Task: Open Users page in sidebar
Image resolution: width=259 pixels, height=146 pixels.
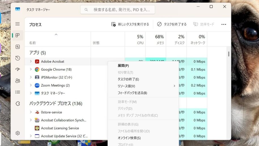Action: (x=18, y=81)
